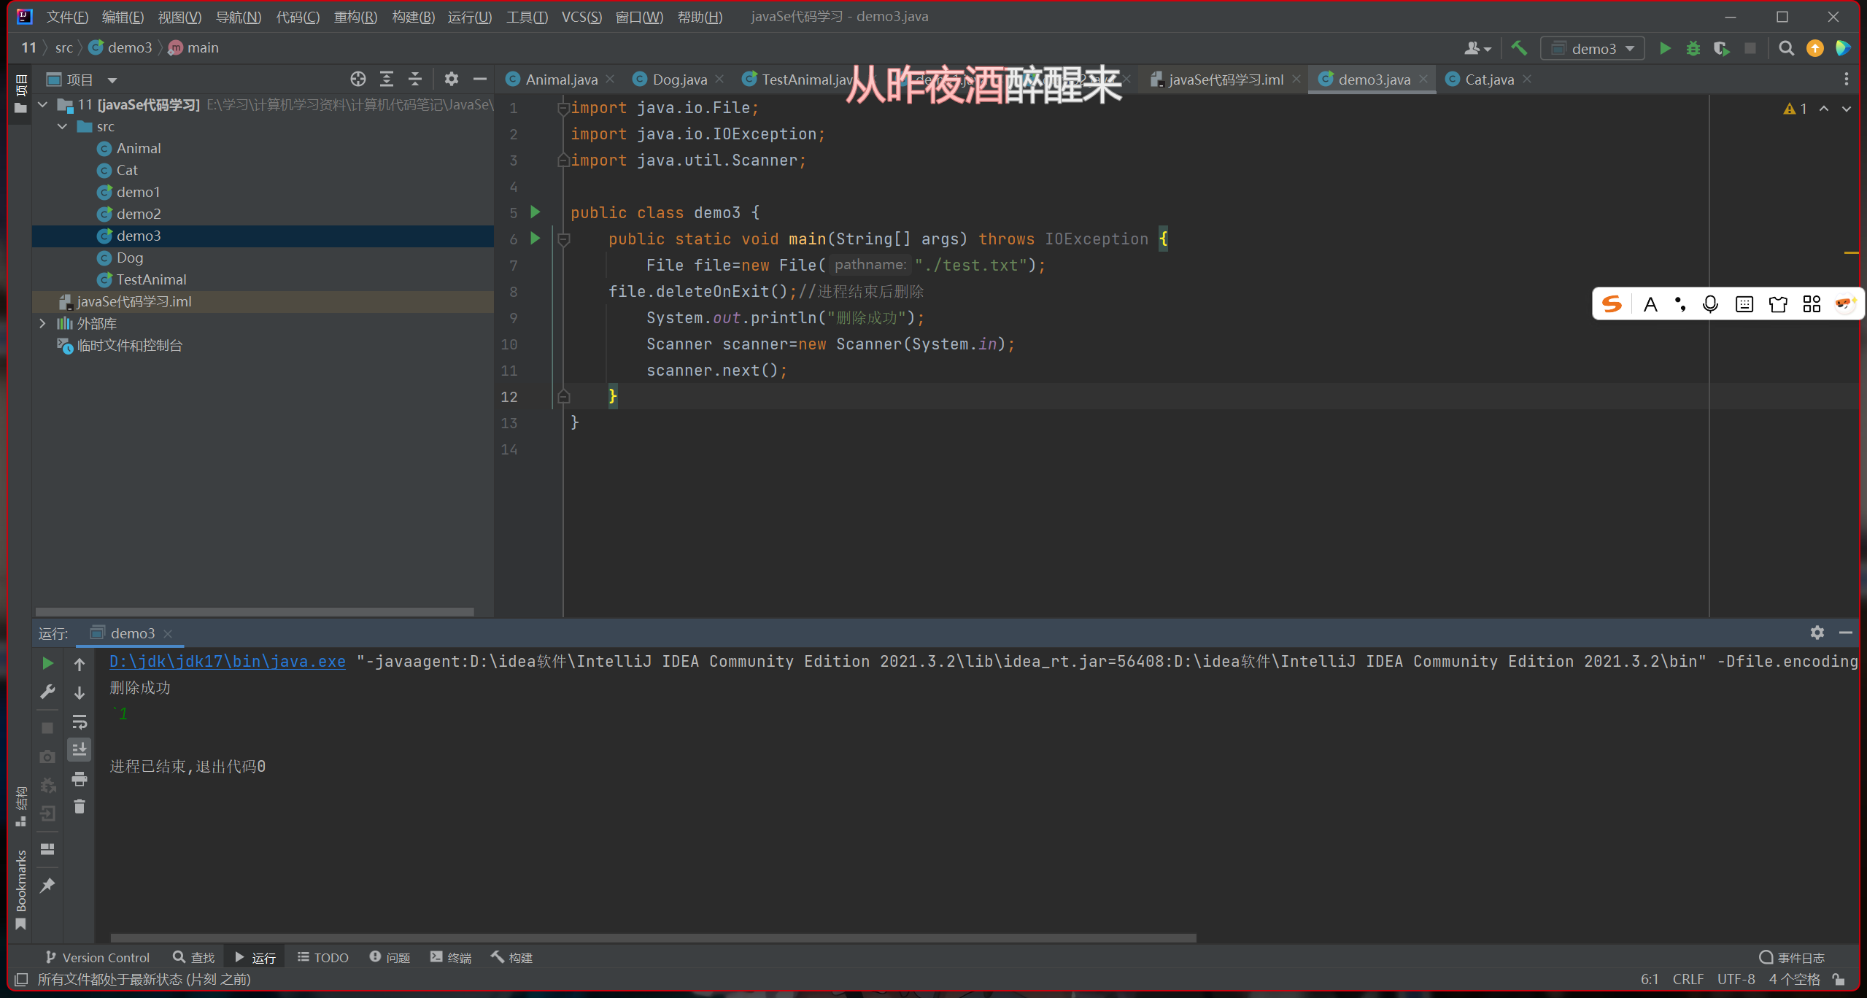
Task: Click the project tree horizontal scrollbar
Action: pos(255,611)
